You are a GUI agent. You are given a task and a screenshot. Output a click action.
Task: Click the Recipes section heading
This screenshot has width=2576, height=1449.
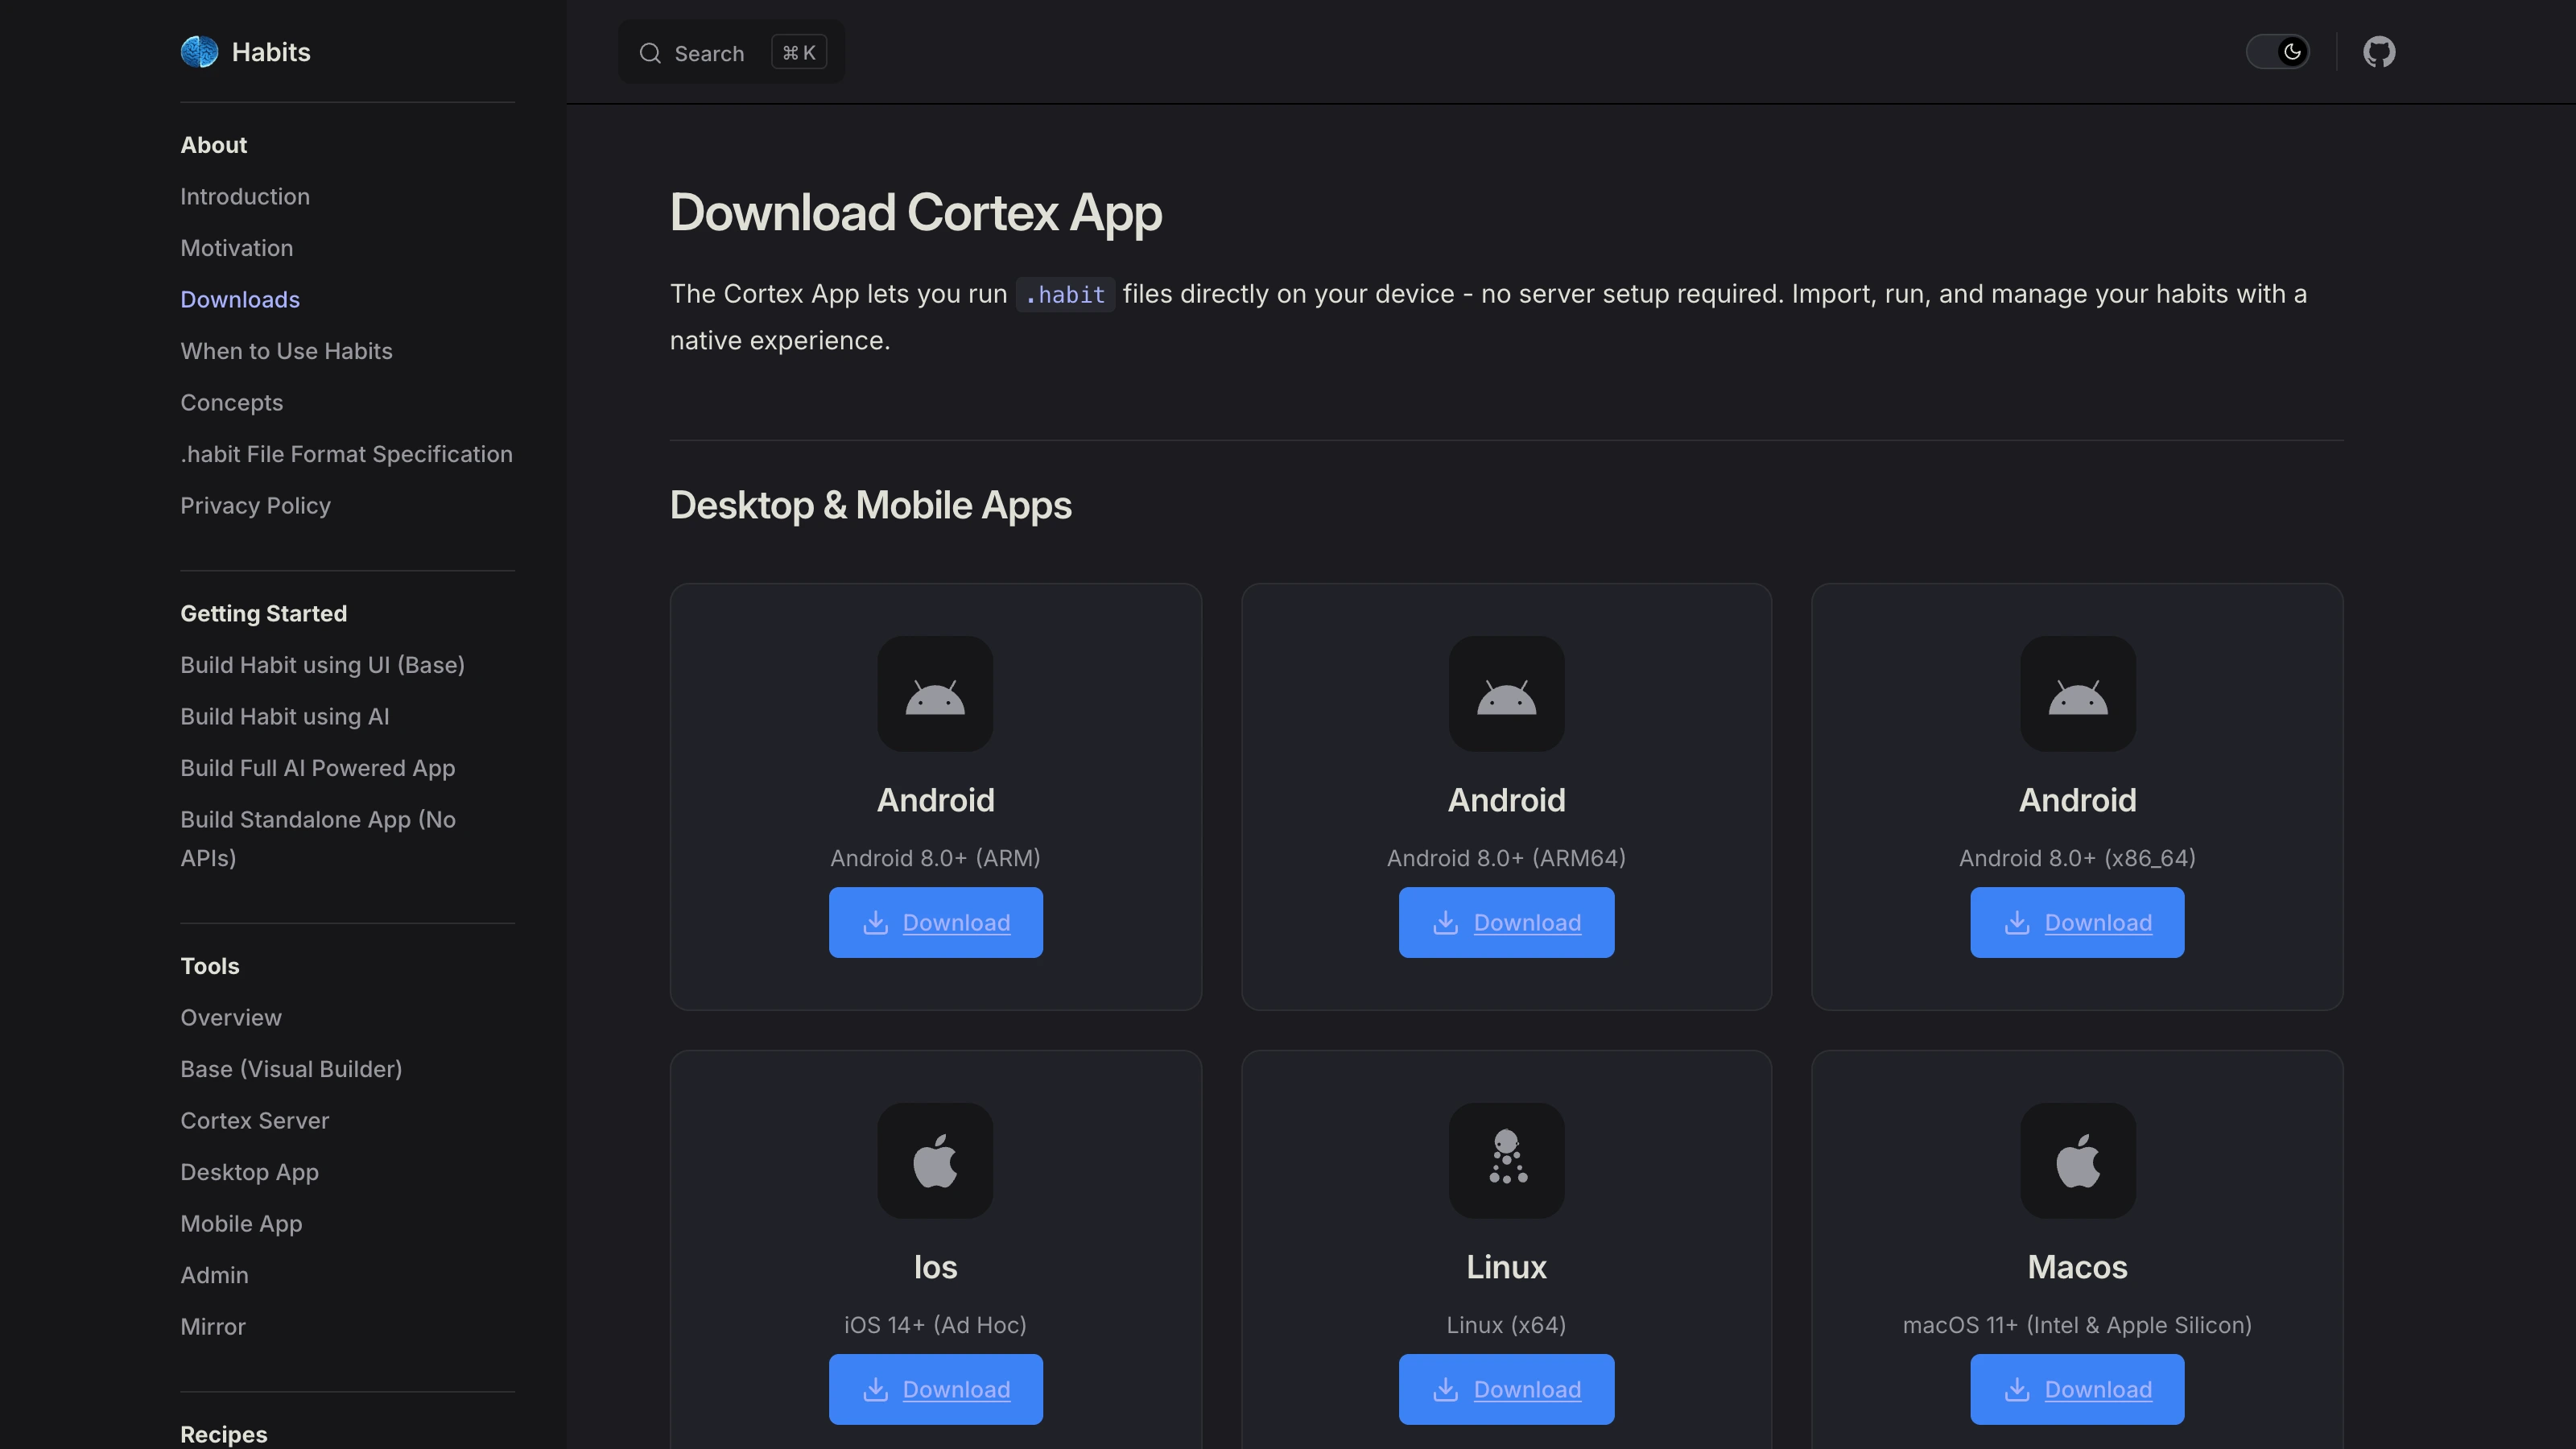[224, 1434]
